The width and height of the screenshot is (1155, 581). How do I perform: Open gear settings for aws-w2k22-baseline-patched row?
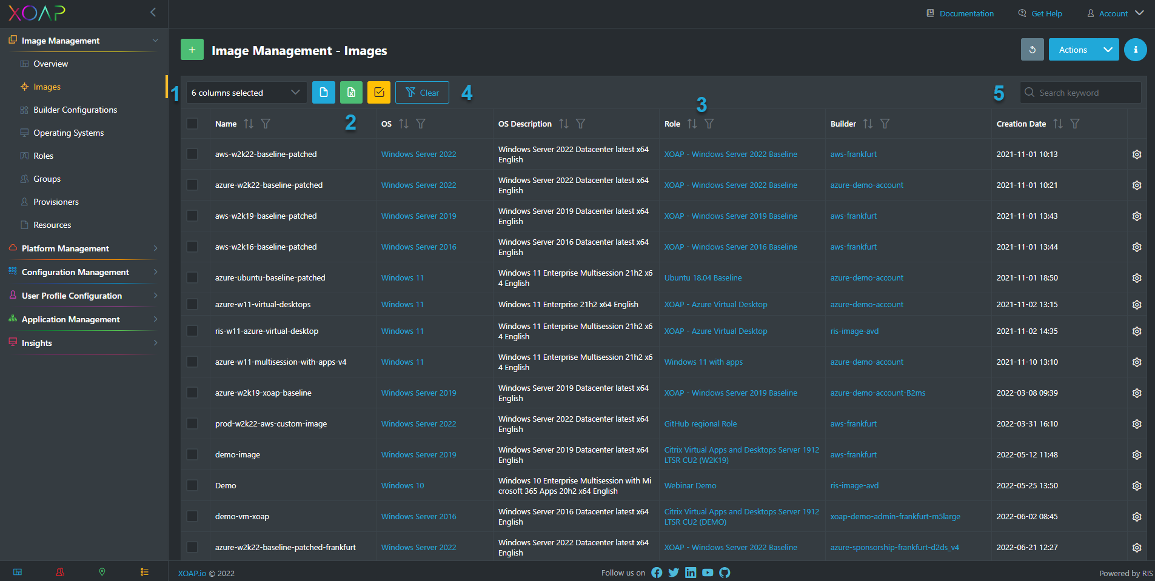click(1136, 154)
